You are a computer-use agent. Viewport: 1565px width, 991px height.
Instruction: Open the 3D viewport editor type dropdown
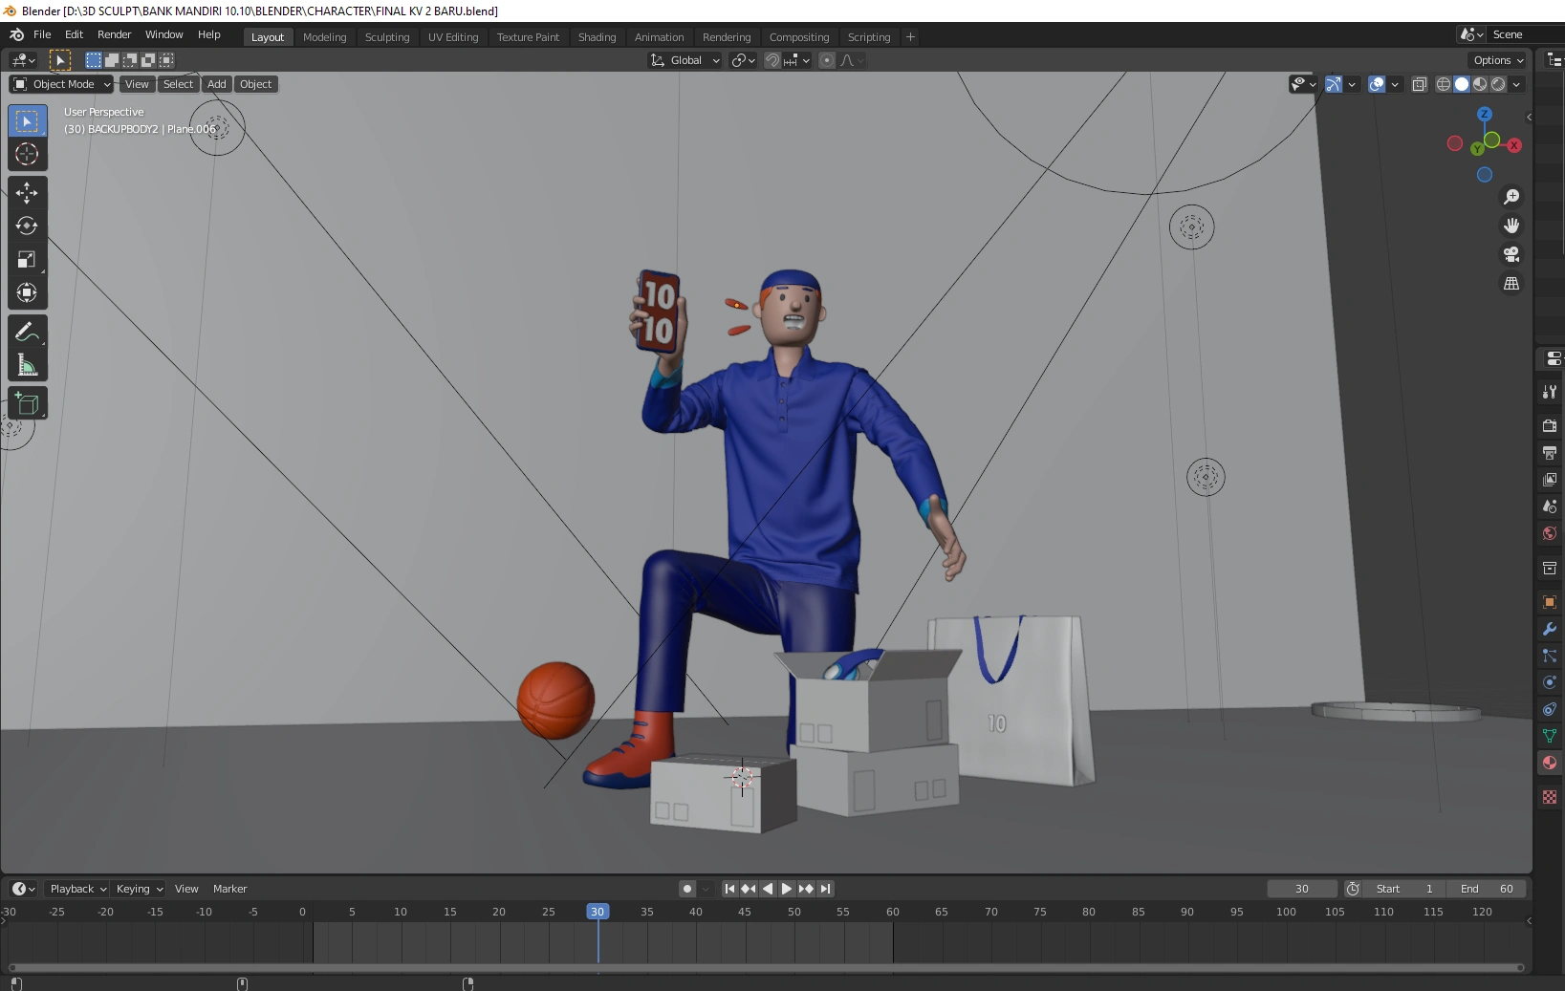point(23,60)
